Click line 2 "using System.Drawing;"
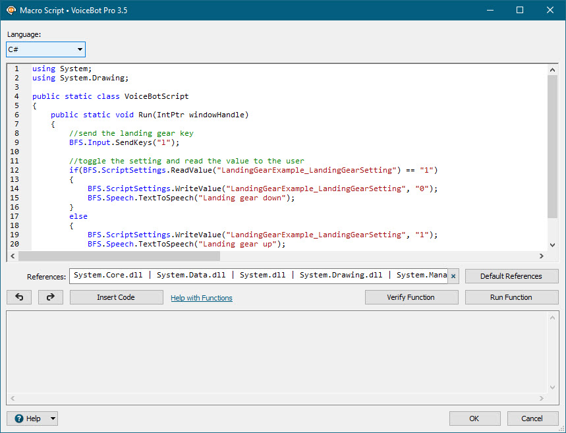The height and width of the screenshot is (433, 566). (80, 78)
